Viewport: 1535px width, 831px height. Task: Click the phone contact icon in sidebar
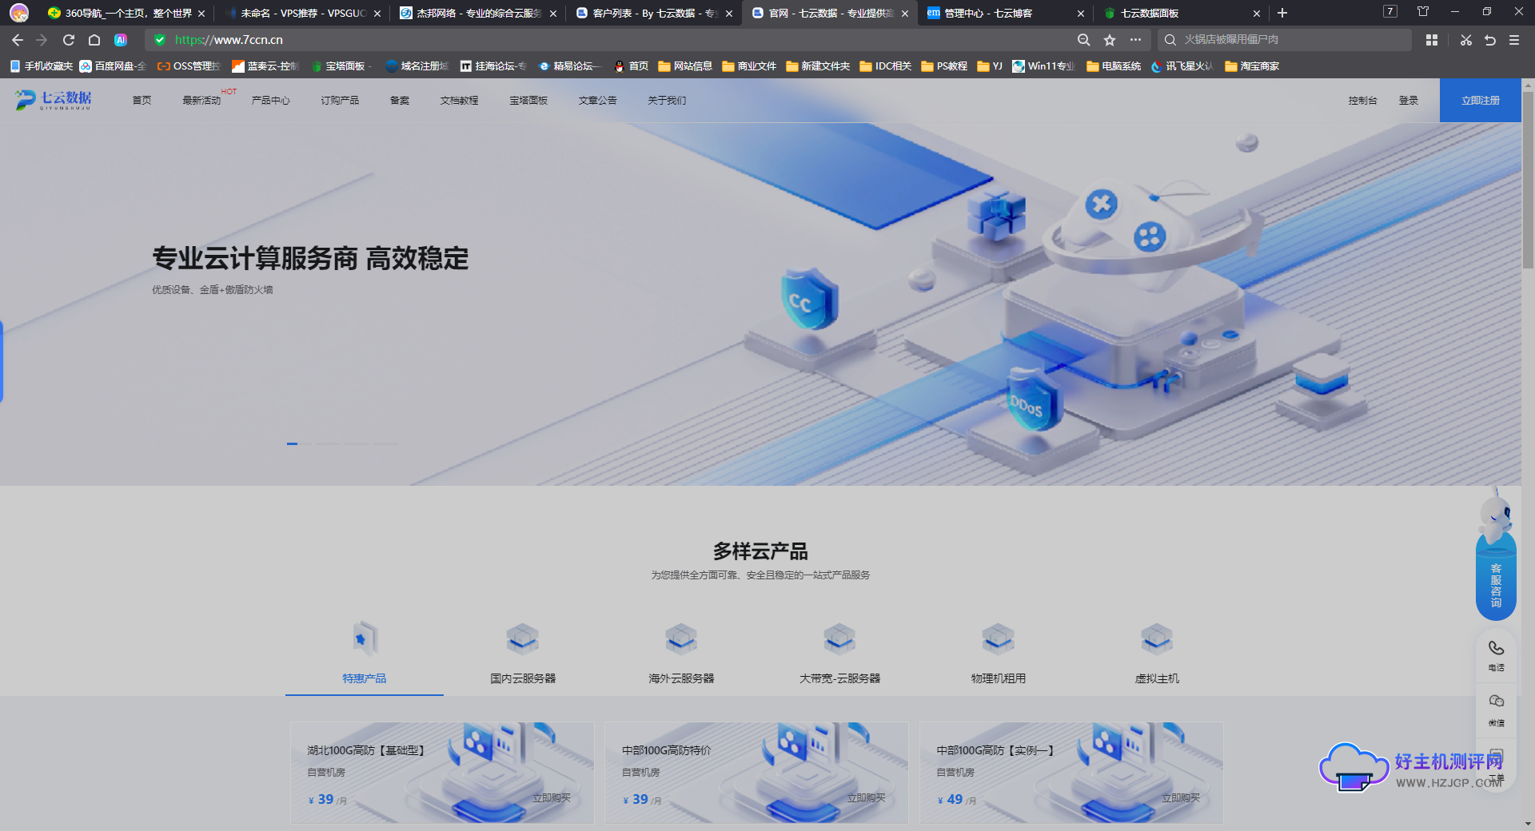[x=1496, y=648]
